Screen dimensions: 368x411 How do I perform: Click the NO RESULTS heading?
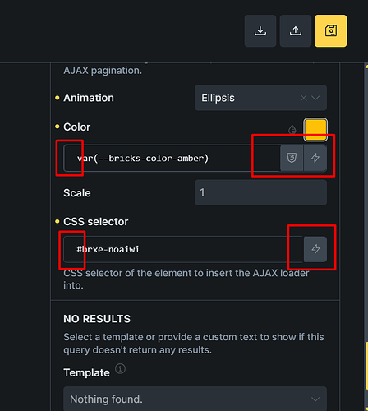97,319
